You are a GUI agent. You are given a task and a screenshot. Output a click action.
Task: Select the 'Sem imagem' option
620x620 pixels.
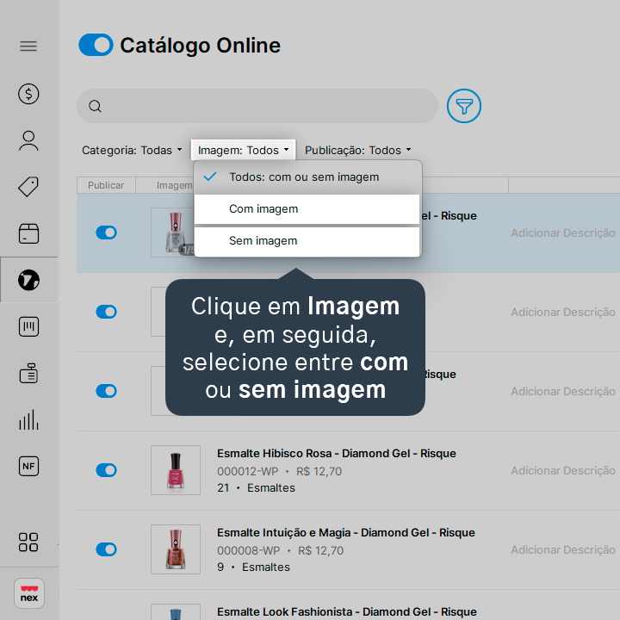point(307,241)
